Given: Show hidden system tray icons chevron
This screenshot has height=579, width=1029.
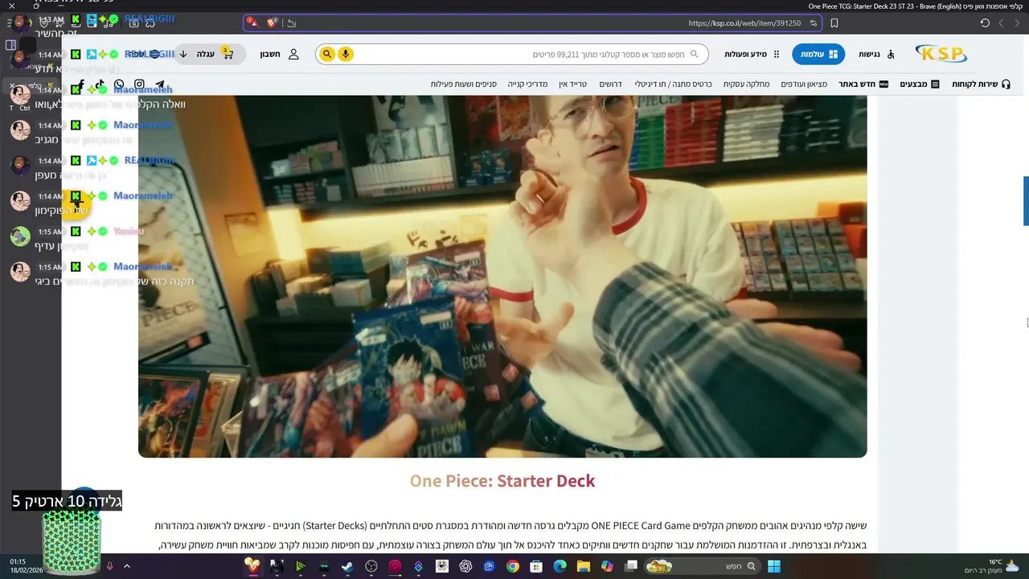Looking at the screenshot, I should pyautogui.click(x=126, y=566).
